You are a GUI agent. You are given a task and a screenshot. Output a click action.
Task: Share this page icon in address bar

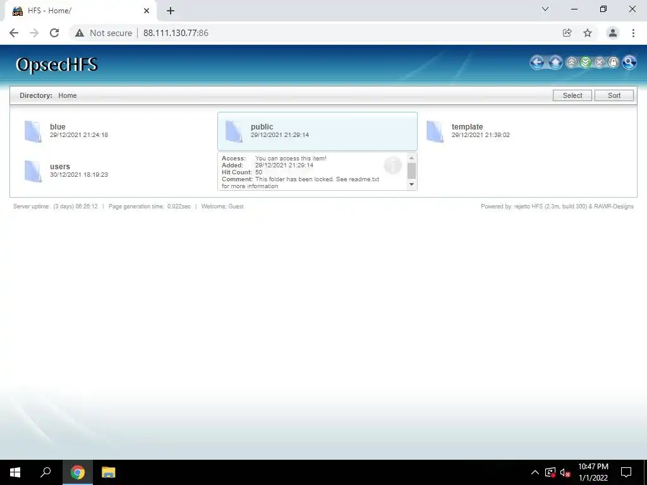pyautogui.click(x=567, y=33)
